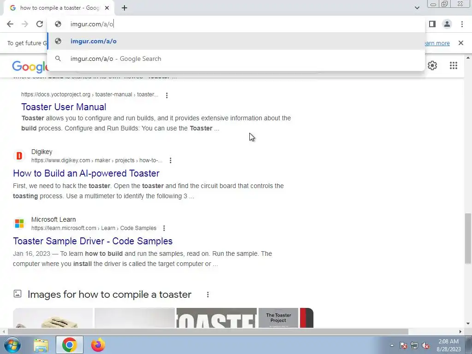This screenshot has height=354, width=472.
Task: Open 'How to Build an AI-powered Toaster'
Action: 86,173
